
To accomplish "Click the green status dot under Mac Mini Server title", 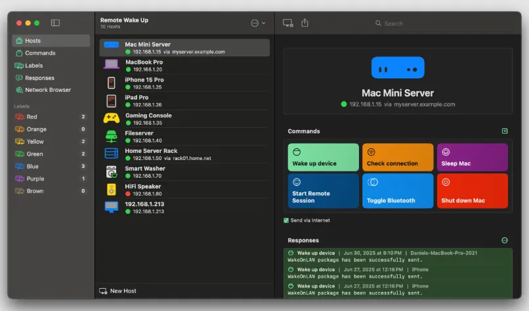I will [344, 104].
